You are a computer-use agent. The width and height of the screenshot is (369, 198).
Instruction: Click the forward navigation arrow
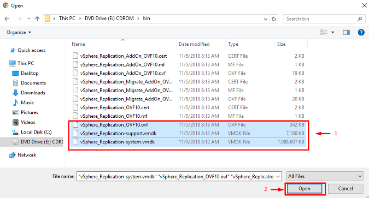tap(19, 19)
